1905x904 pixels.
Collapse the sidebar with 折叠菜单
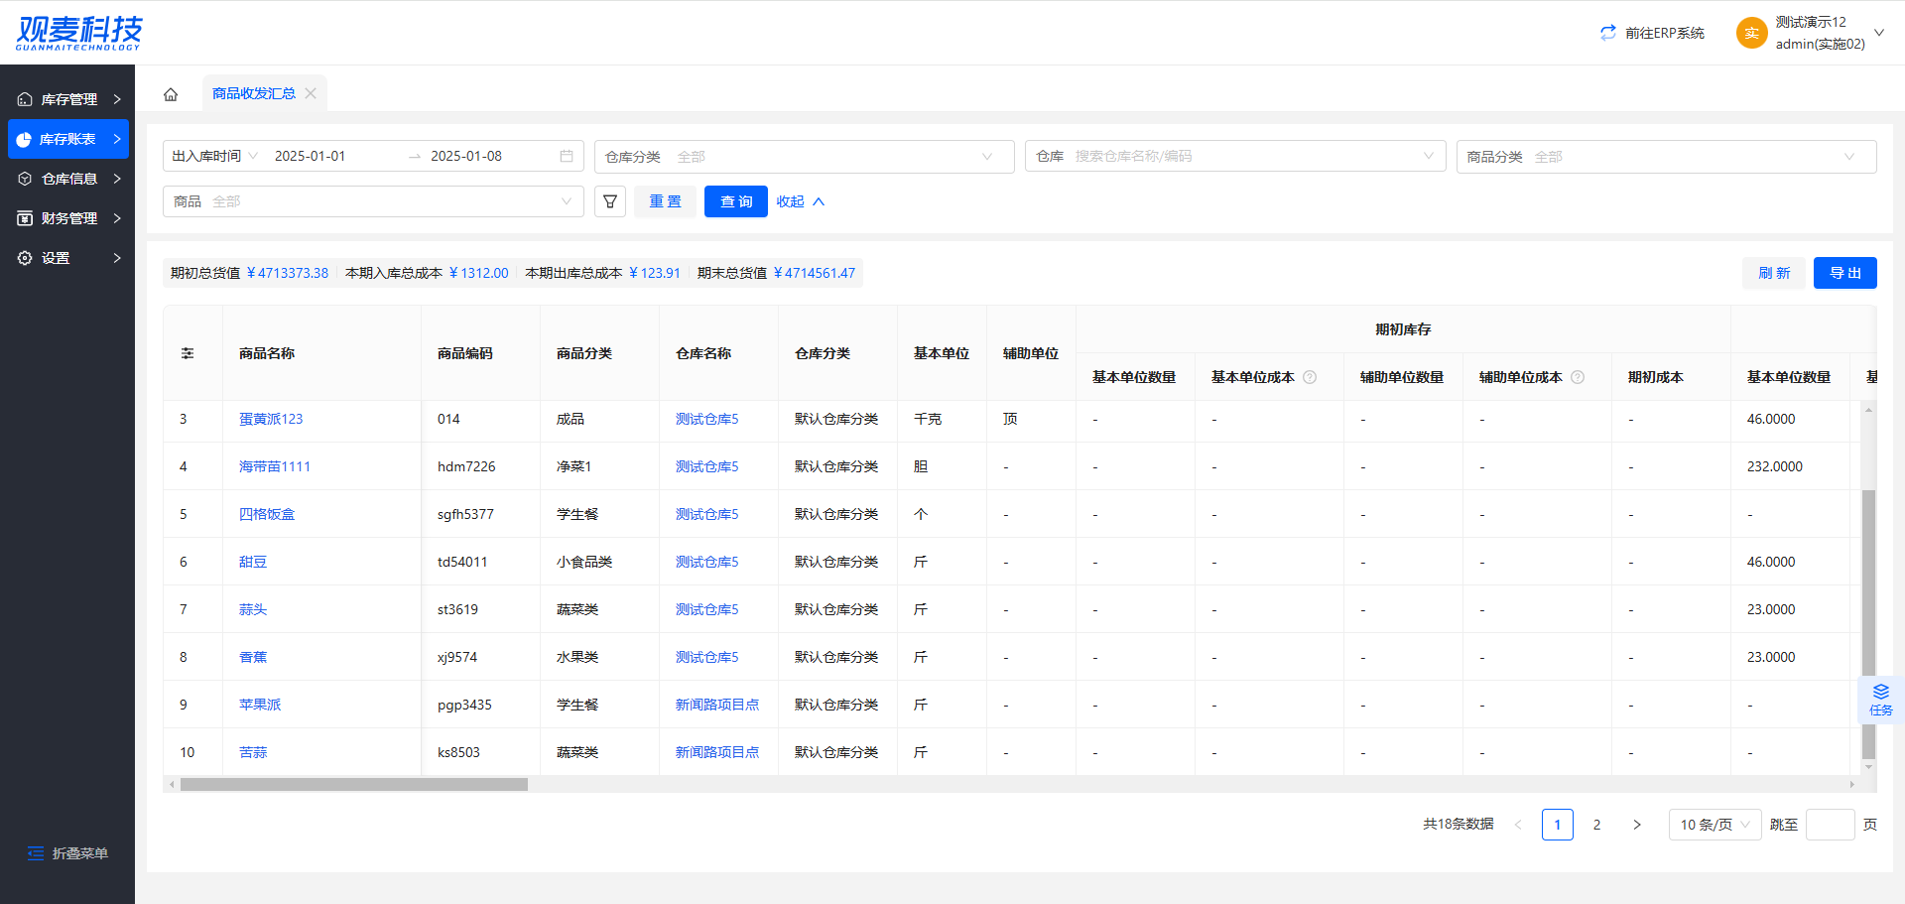pos(67,853)
